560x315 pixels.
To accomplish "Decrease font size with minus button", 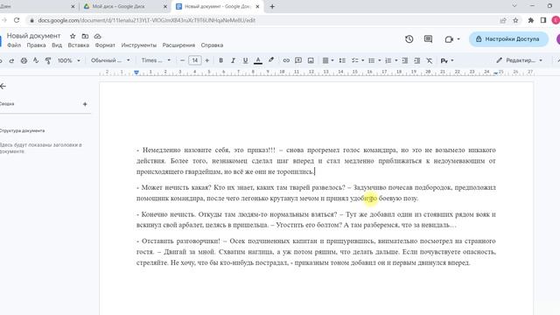I will coord(183,60).
